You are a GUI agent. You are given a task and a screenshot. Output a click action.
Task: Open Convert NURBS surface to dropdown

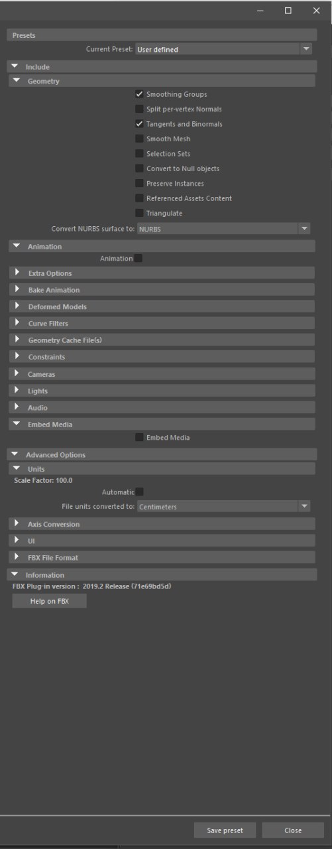coord(223,229)
